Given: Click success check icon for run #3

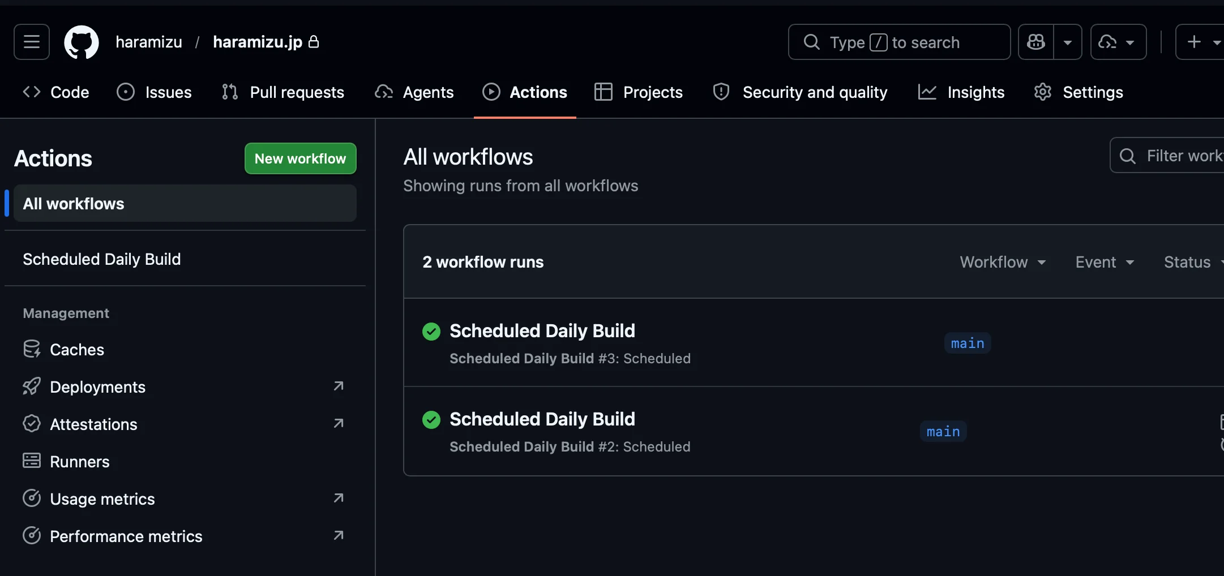Looking at the screenshot, I should (431, 332).
